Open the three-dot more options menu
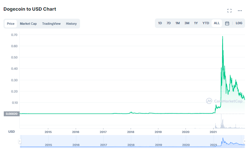Image resolution: width=252 pixels, height=150 pixels. pyautogui.click(x=240, y=11)
